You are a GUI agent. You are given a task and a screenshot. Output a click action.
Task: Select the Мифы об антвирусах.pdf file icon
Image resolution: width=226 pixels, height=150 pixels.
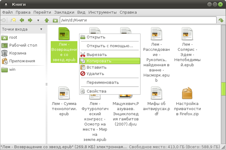point(157,93)
